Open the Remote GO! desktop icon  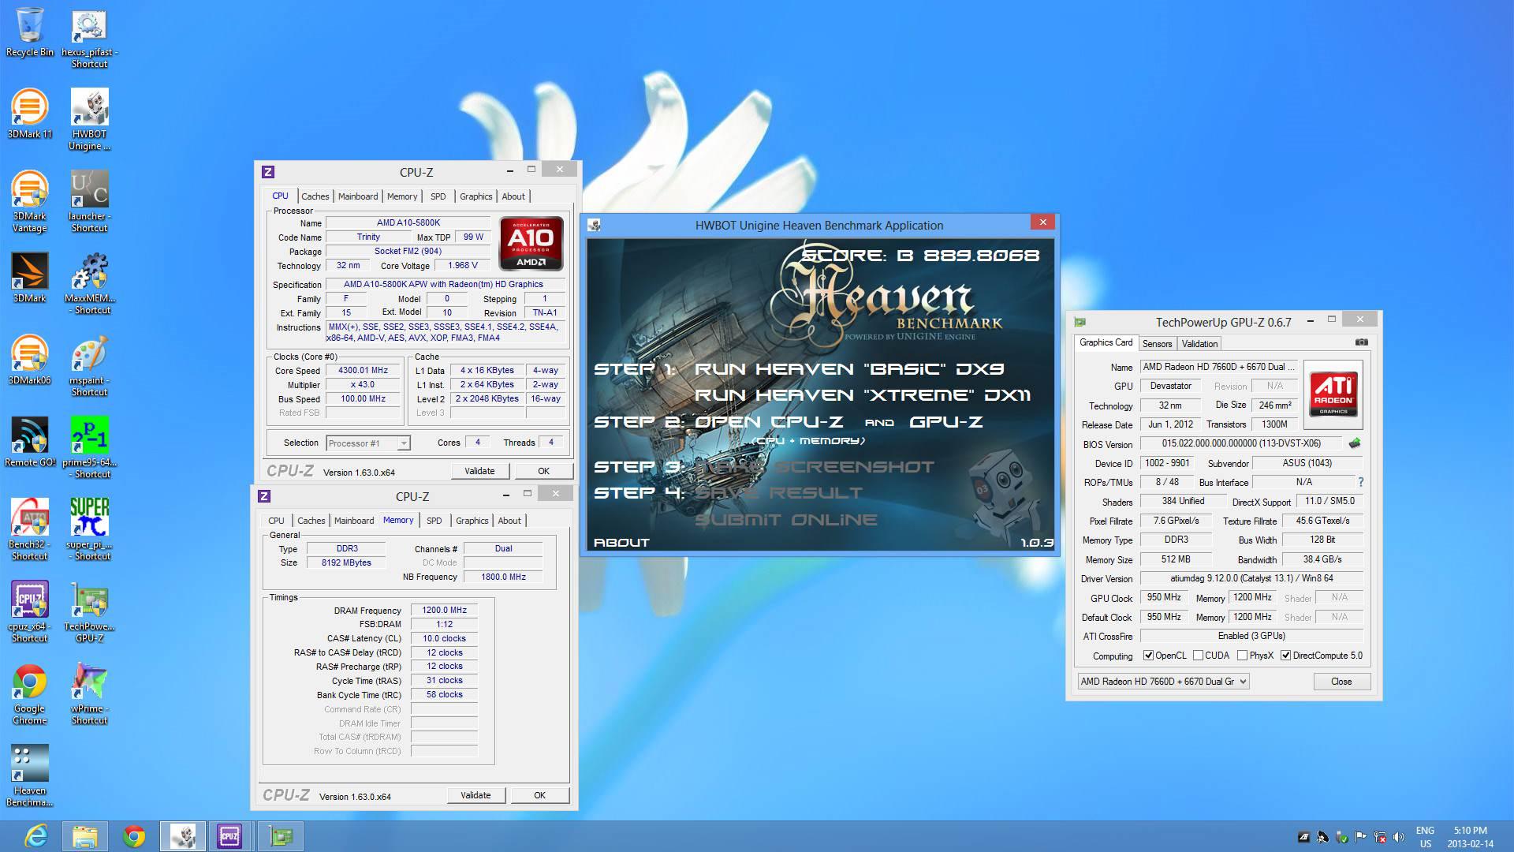[x=30, y=442]
